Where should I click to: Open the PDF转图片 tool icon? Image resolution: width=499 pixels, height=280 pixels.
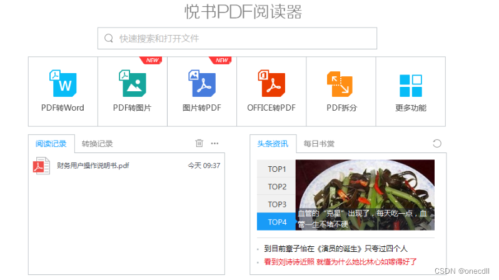tap(133, 83)
